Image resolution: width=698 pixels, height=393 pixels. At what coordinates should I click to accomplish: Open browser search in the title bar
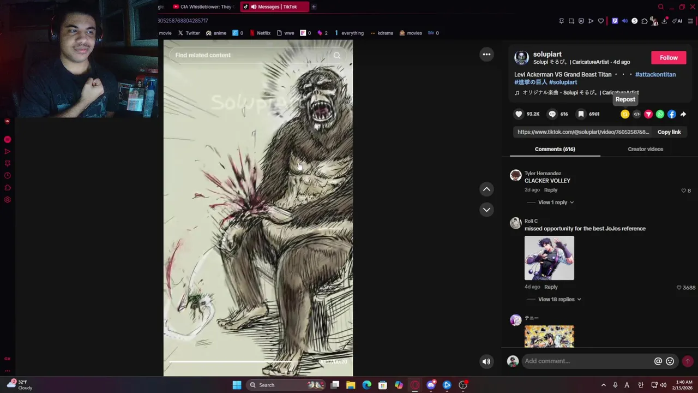(x=661, y=7)
